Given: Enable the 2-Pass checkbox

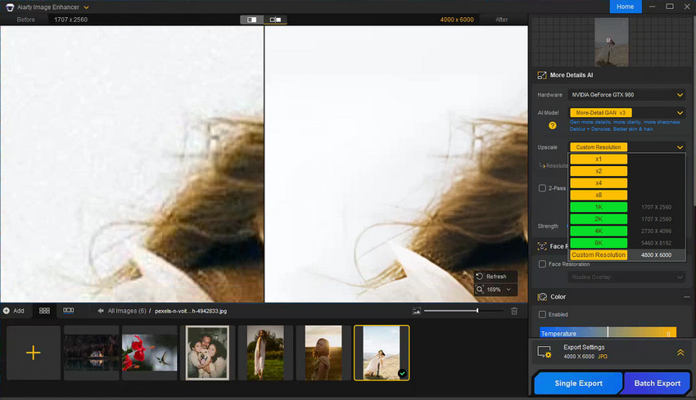Looking at the screenshot, I should 542,188.
